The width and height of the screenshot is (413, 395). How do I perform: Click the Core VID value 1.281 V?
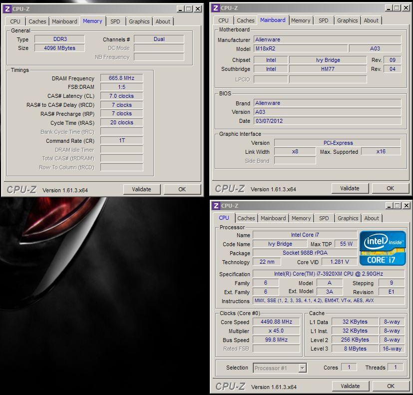click(340, 262)
